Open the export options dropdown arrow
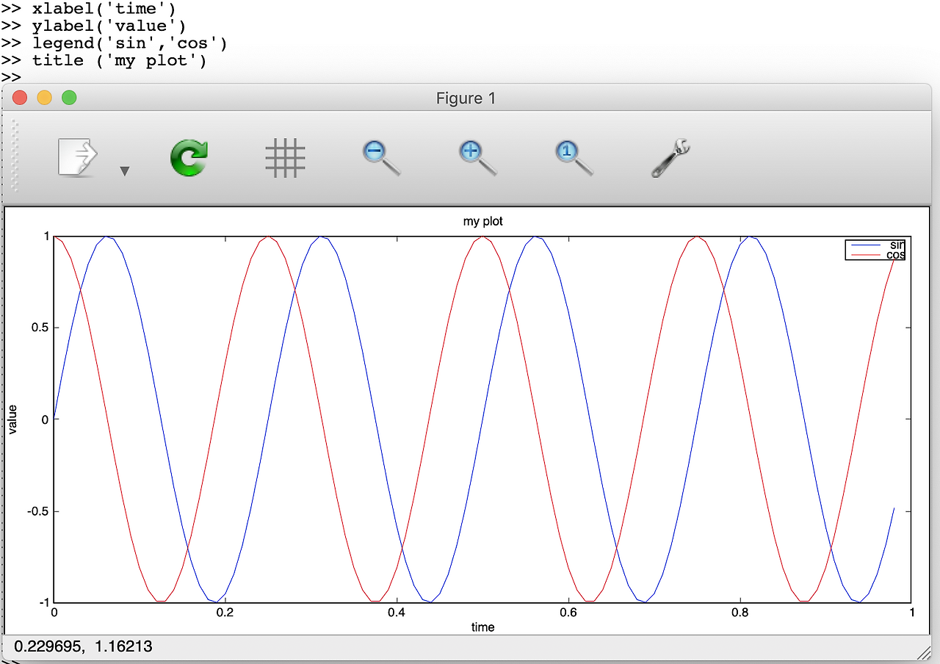 (125, 170)
